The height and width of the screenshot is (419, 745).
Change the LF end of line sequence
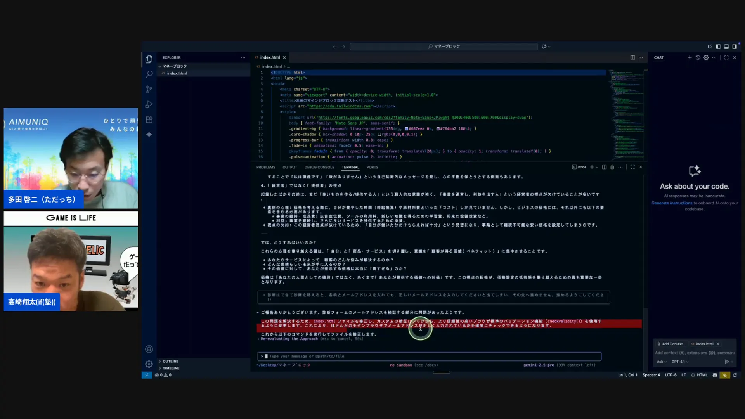684,375
